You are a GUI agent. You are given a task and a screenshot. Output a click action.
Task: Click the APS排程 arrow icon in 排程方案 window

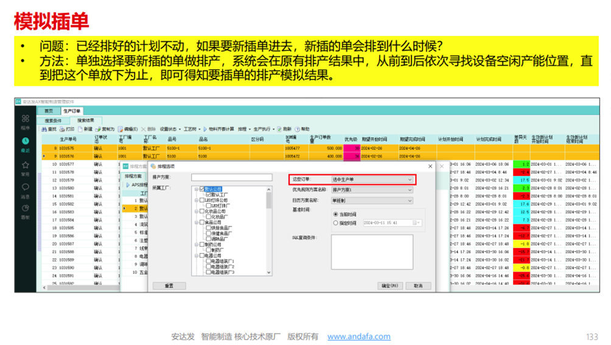(x=127, y=185)
